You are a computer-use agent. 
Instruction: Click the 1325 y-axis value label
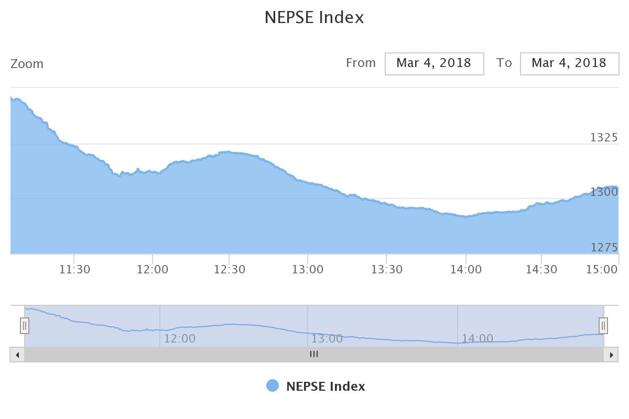[x=604, y=137]
